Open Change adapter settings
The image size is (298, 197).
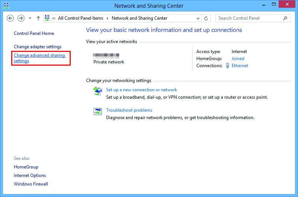tap(38, 47)
